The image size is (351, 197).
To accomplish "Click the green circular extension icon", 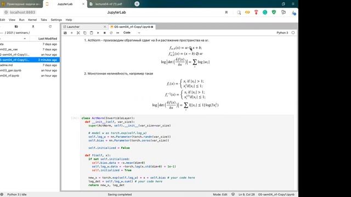I will (x=265, y=12).
